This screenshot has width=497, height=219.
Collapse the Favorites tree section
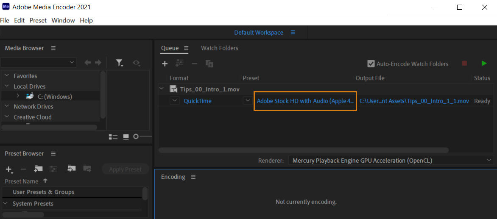[x=7, y=76]
